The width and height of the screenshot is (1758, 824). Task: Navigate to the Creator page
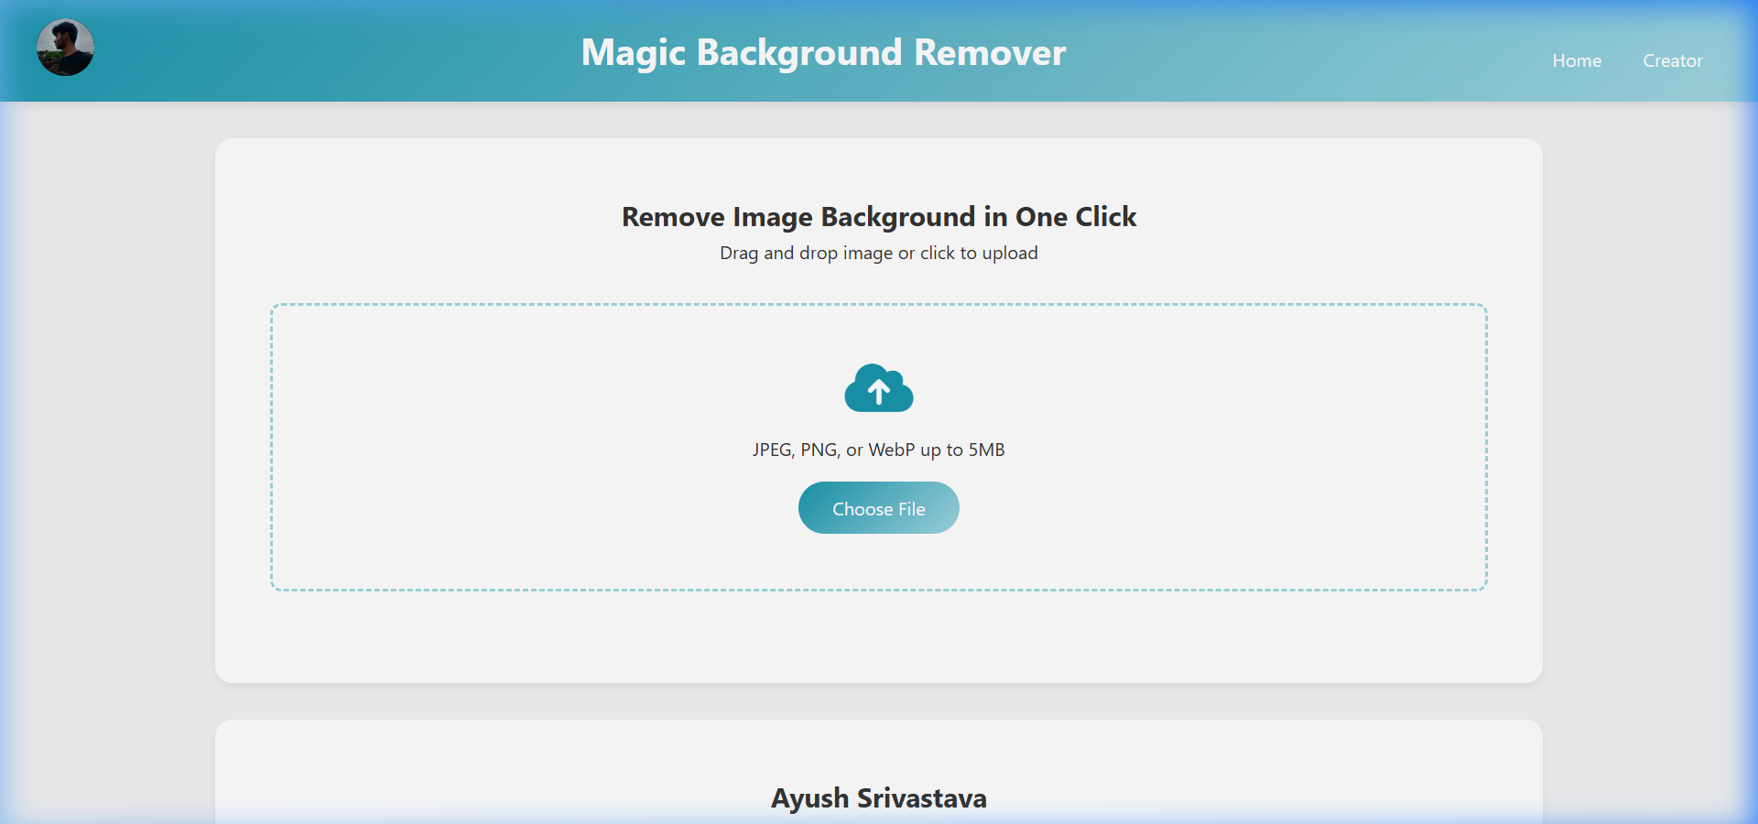1672,60
